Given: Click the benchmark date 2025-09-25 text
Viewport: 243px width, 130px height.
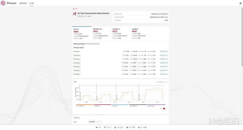Looking at the screenshot, I should [x=84, y=16].
